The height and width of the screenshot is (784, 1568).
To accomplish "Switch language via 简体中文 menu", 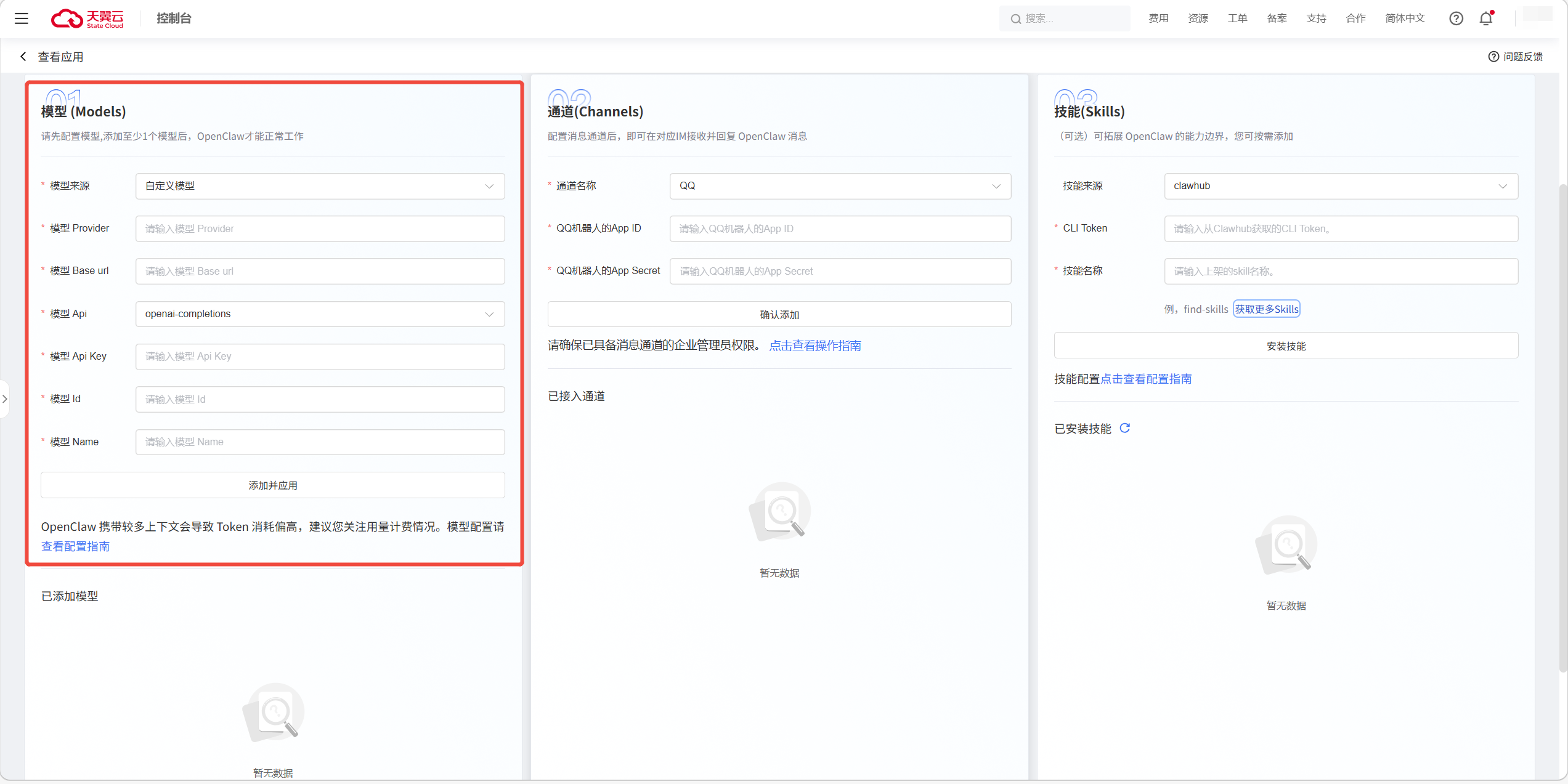I will (1405, 18).
